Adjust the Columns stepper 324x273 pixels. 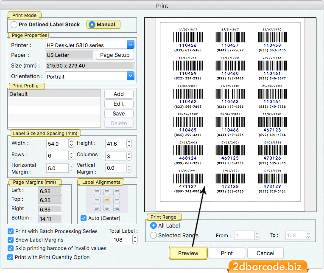click(x=129, y=156)
